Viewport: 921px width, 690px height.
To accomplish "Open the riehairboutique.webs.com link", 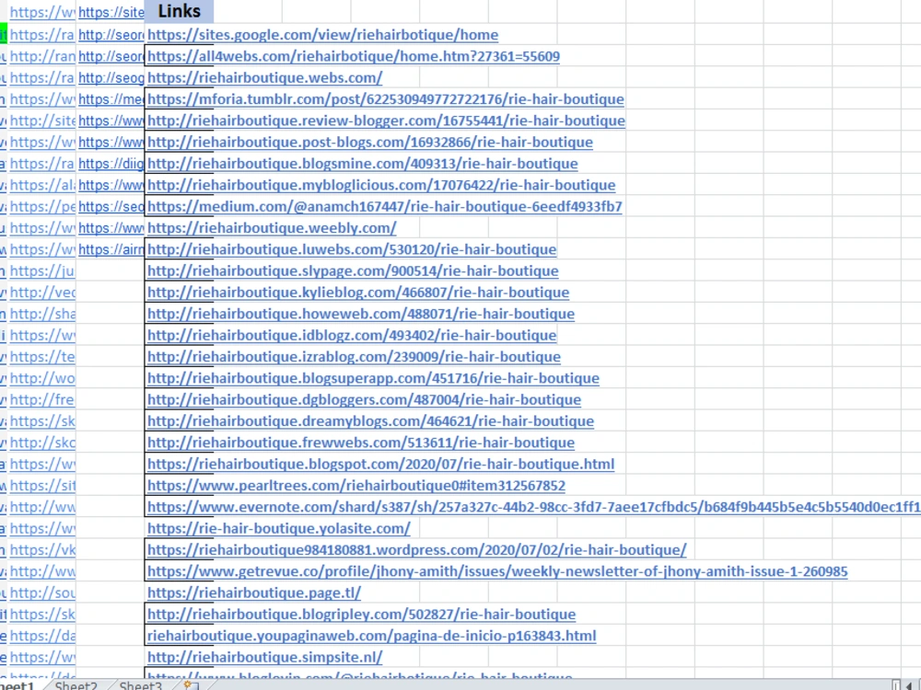I will click(x=264, y=77).
